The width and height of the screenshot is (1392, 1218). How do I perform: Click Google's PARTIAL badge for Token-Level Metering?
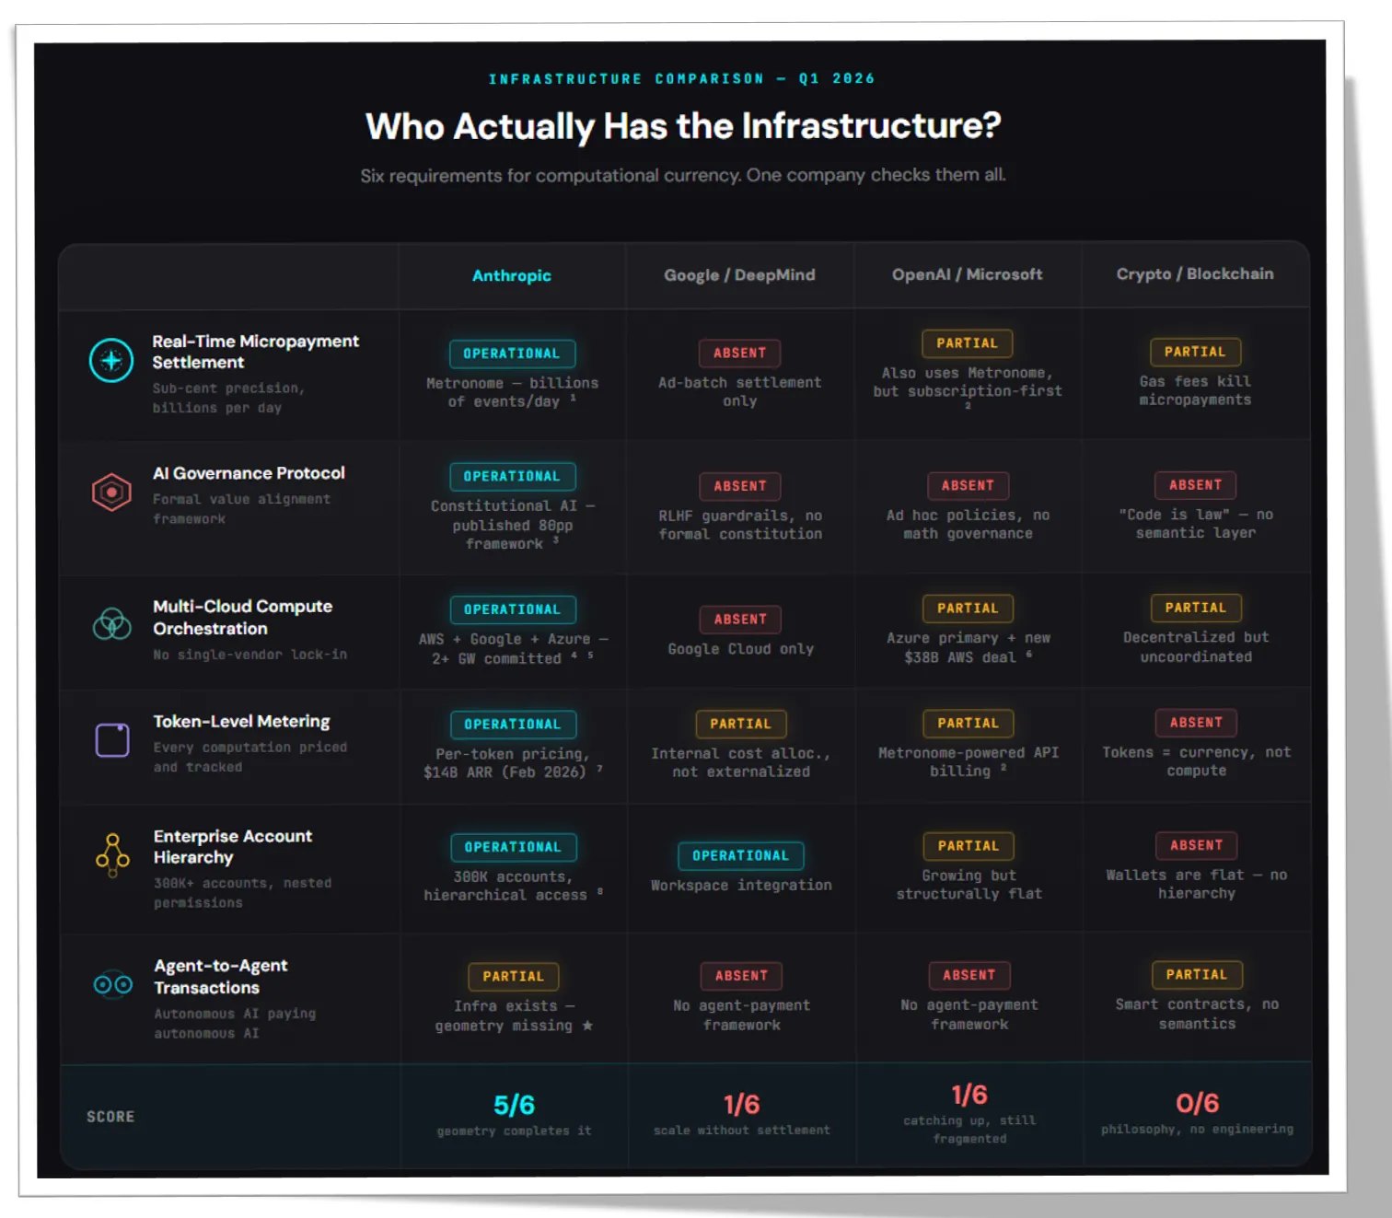pyautogui.click(x=740, y=724)
